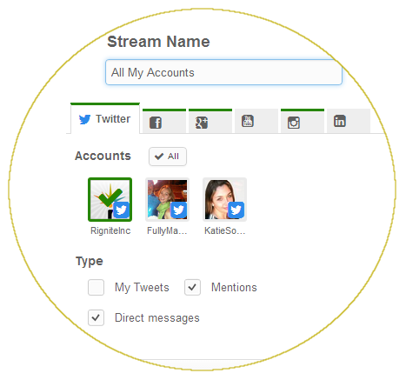Enable the My Tweets checkbox
The image size is (406, 380).
[x=96, y=287]
